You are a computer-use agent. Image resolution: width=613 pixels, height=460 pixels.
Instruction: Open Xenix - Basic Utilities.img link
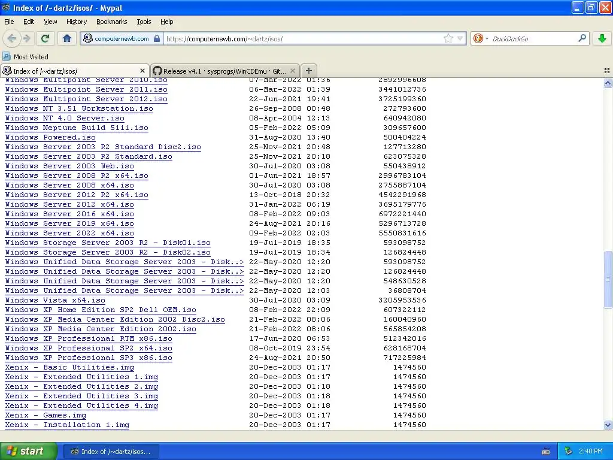point(69,367)
